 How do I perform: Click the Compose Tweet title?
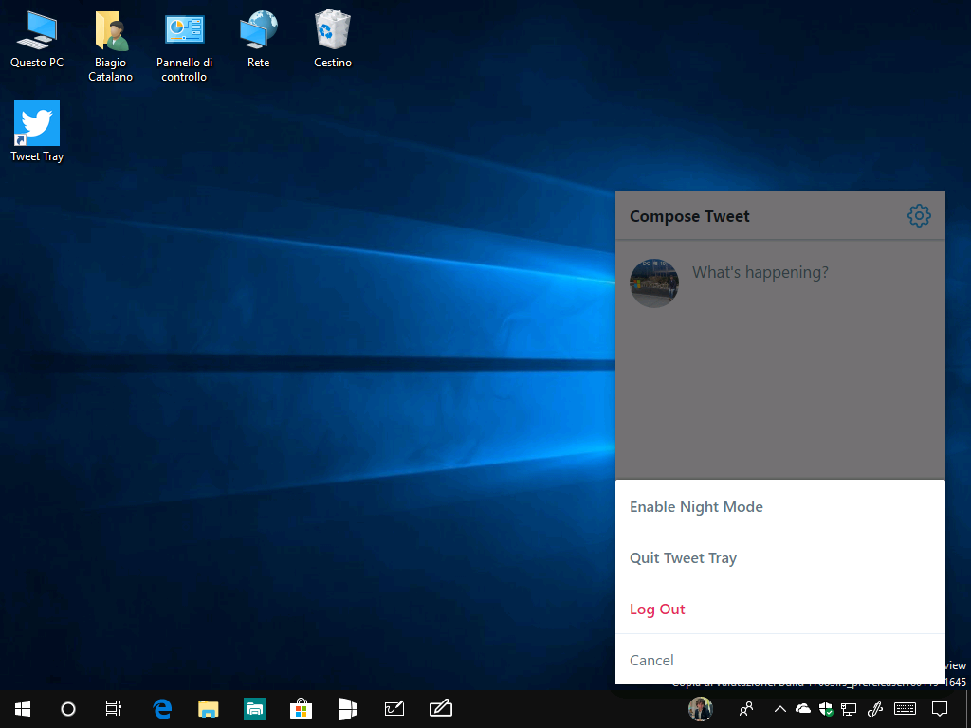coord(689,216)
